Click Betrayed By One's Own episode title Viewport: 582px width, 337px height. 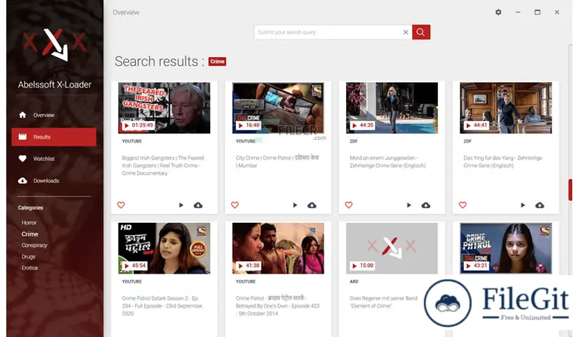pos(277,306)
